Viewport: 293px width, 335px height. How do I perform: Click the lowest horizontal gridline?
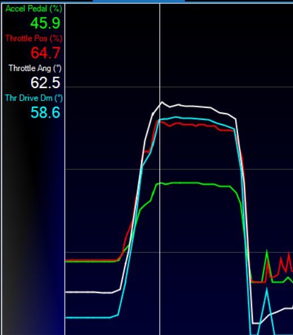tap(179, 252)
